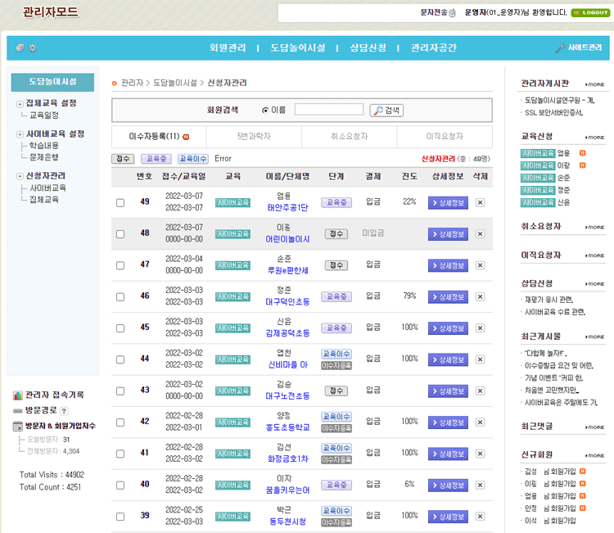The image size is (614, 533).
Task: Click the 교육중 filter button above table
Action: point(156,159)
